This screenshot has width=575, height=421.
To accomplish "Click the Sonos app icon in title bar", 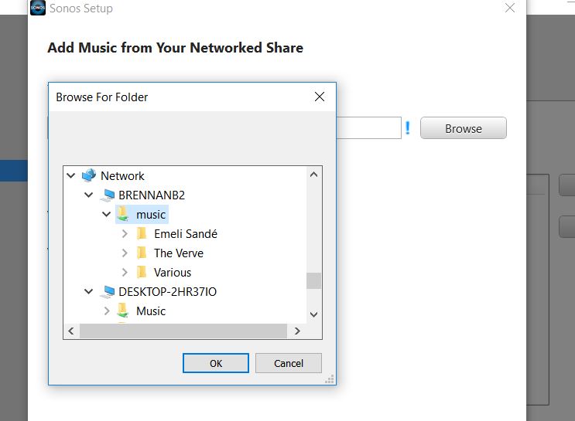I will point(38,8).
